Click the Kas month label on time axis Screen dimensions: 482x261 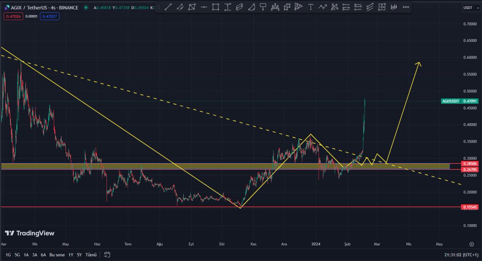coord(253,244)
